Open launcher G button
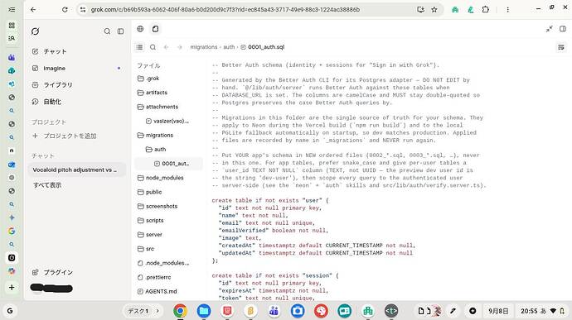Viewport: 572px width, 320px height. tap(10, 311)
